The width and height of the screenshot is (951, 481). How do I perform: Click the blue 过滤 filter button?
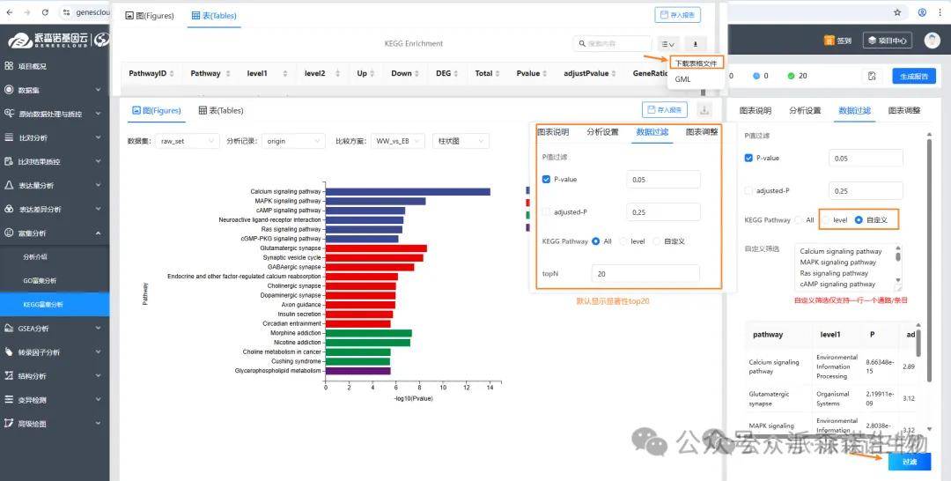point(909,462)
